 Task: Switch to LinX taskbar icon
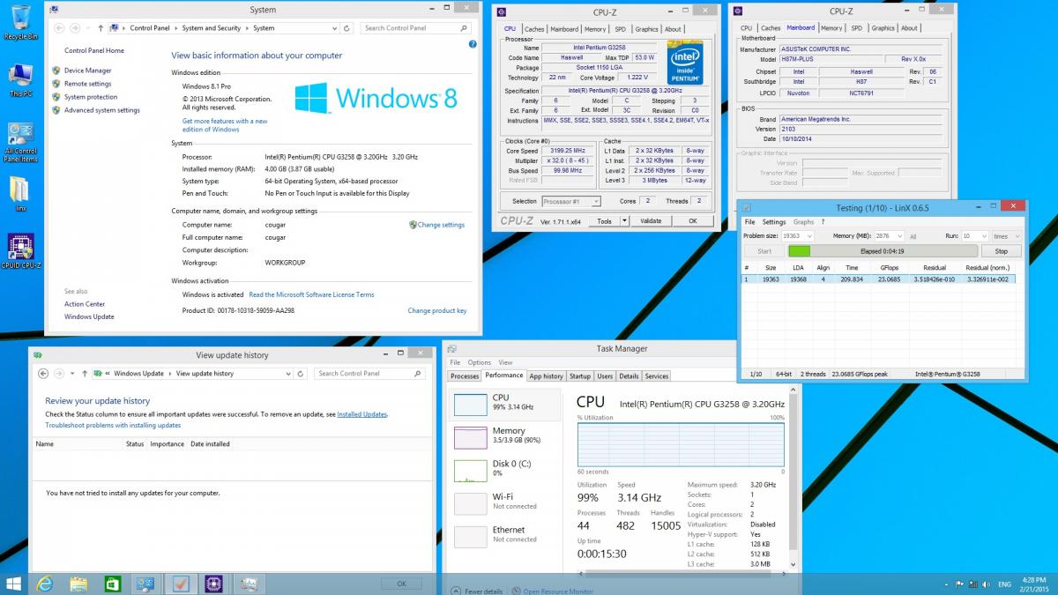[181, 584]
